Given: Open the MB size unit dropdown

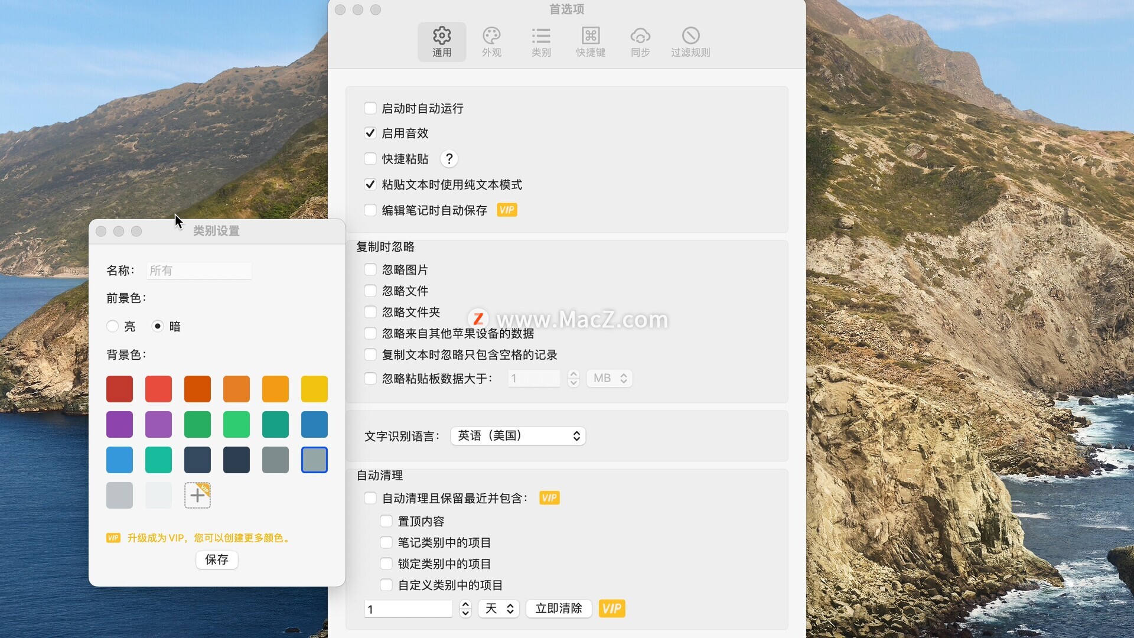Looking at the screenshot, I should [x=609, y=378].
